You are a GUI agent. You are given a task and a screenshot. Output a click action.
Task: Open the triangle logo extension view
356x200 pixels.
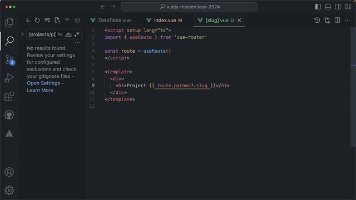click(9, 133)
